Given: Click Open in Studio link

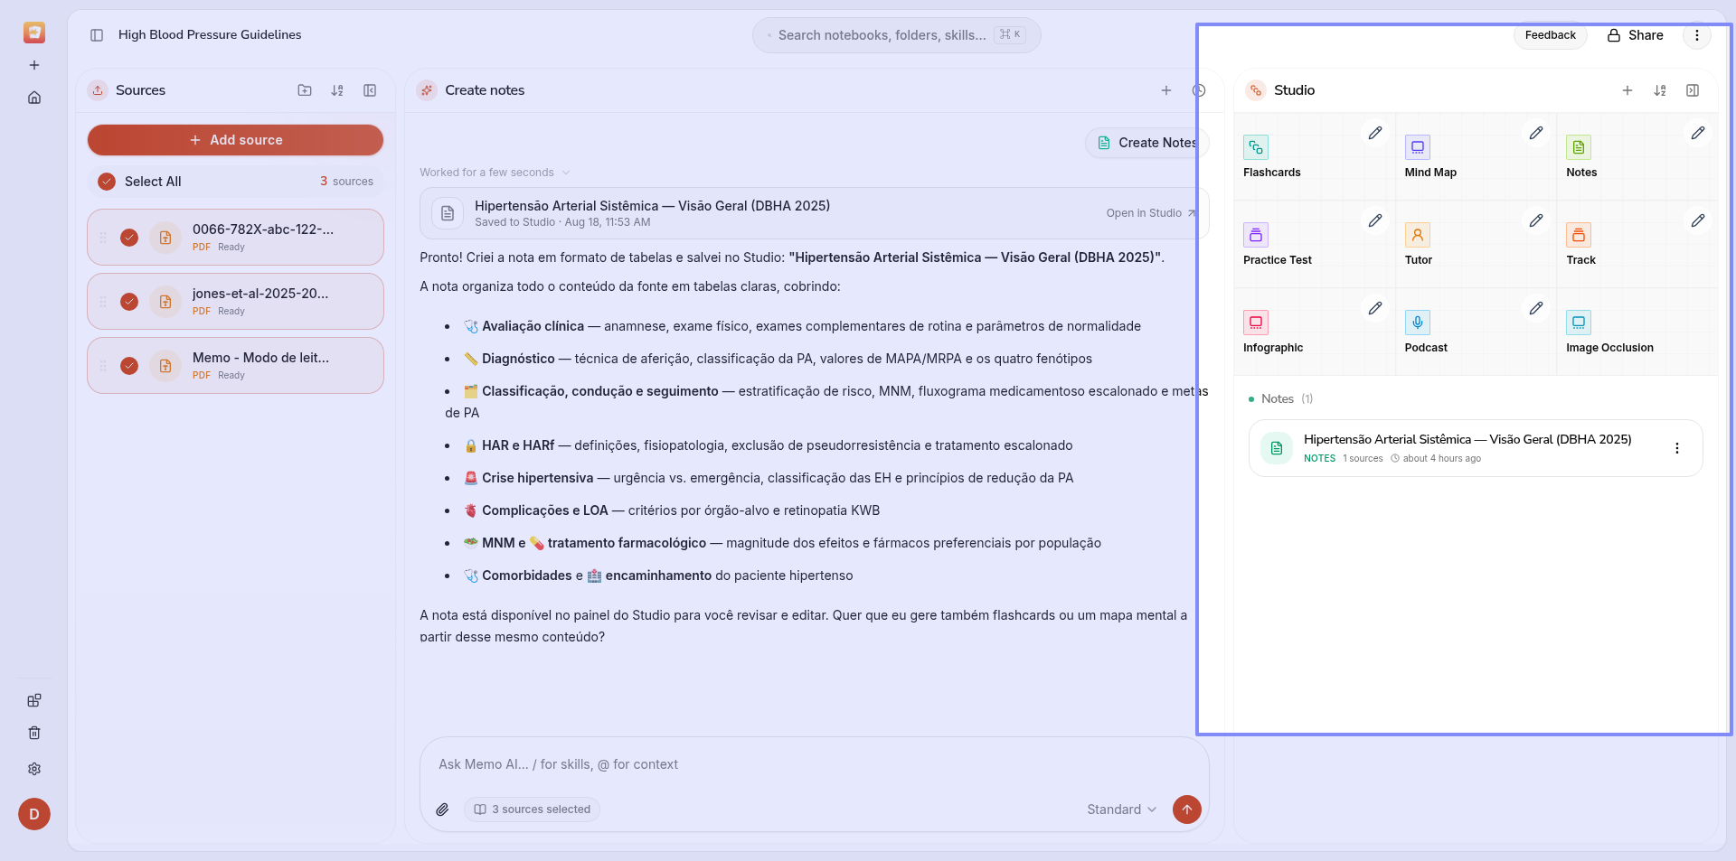Looking at the screenshot, I should tap(1151, 213).
